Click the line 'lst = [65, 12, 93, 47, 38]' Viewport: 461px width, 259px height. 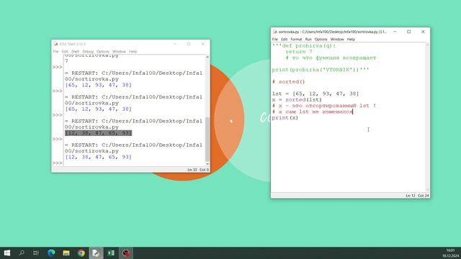point(315,94)
